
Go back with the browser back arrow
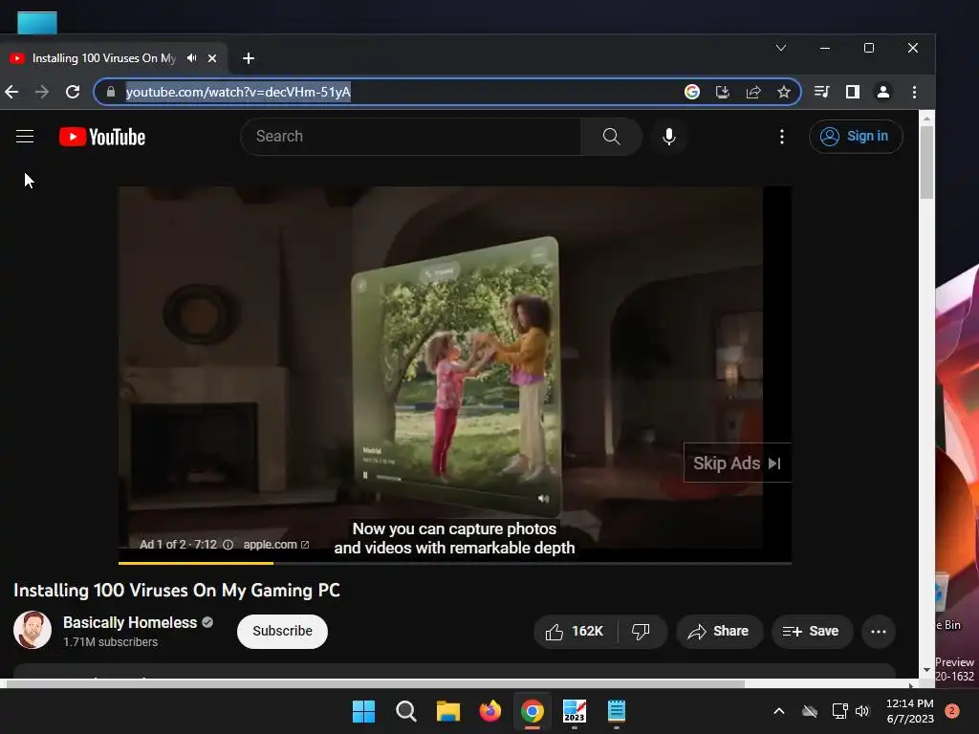pyautogui.click(x=11, y=92)
